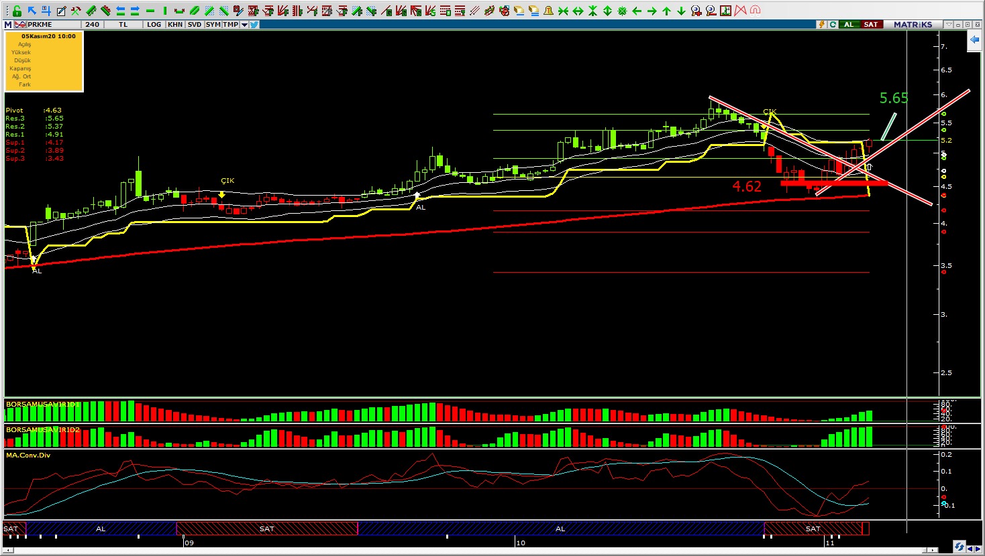Open the SYM menu item
This screenshot has width=985, height=556.
coord(213,25)
